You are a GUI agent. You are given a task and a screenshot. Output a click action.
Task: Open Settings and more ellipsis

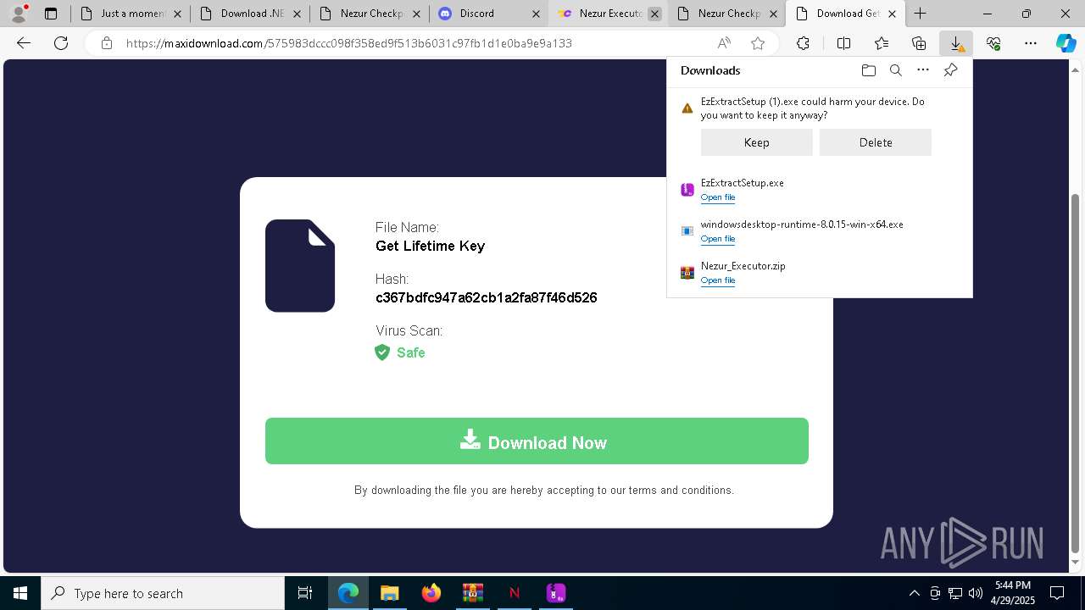click(1031, 43)
